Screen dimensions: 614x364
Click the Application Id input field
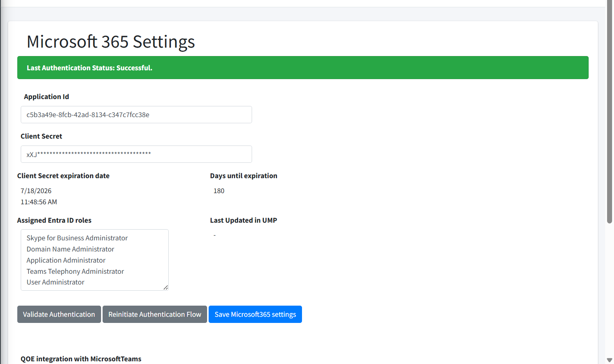(136, 115)
